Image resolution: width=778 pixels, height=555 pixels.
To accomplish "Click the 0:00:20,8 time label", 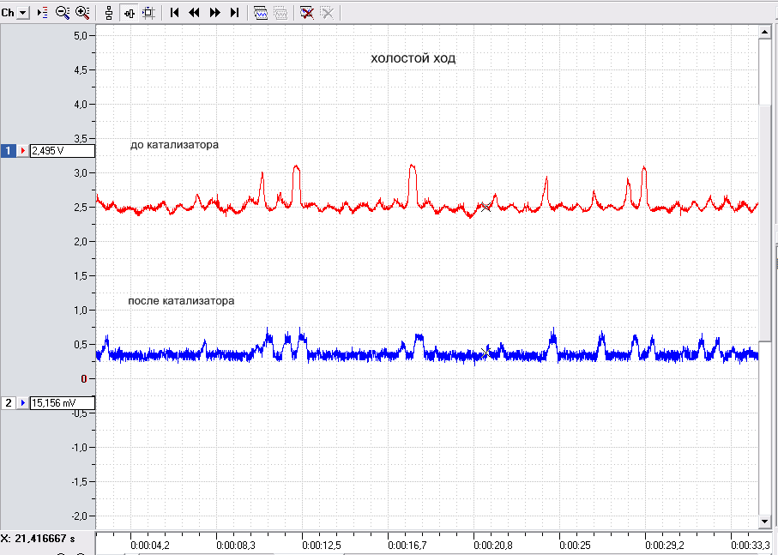I will click(493, 546).
